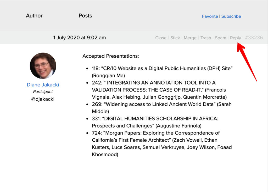Click Diane Jakacki's avatar photo
The image size is (268, 192).
click(43, 65)
